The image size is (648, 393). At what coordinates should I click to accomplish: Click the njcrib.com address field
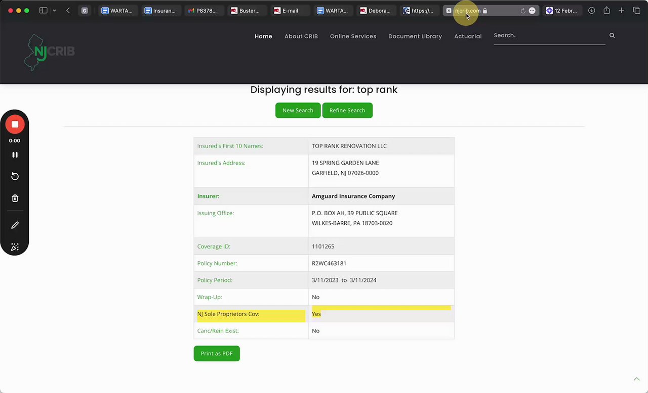[x=467, y=11]
